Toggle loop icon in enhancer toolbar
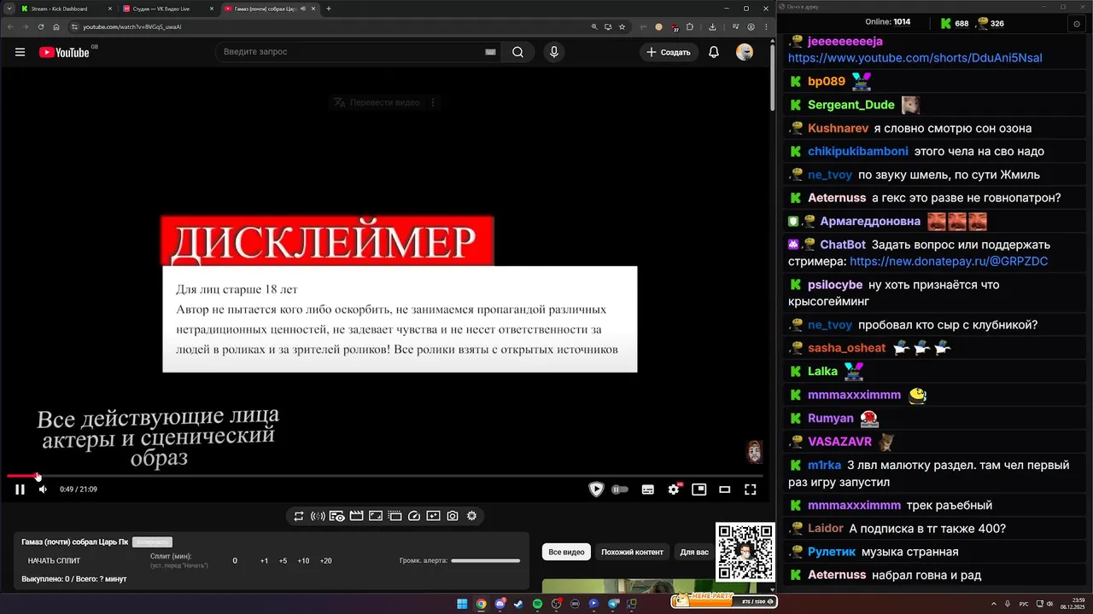Screen dimensions: 1093x614 pyautogui.click(x=299, y=516)
